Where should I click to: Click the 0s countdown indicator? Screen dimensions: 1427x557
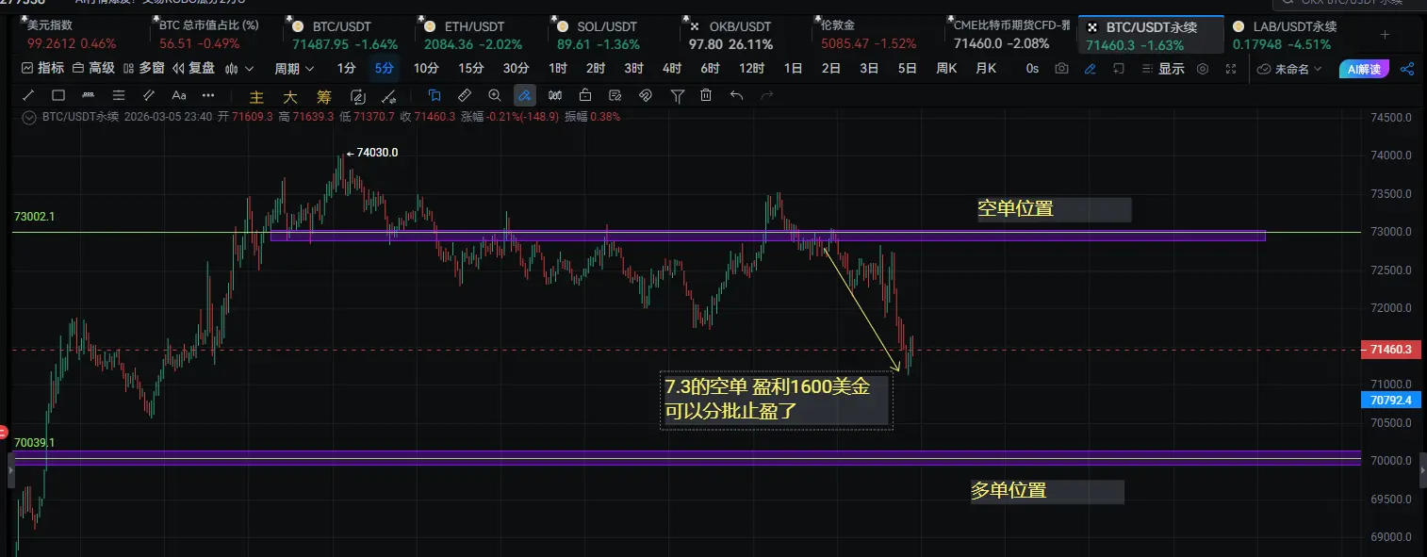pos(1032,68)
